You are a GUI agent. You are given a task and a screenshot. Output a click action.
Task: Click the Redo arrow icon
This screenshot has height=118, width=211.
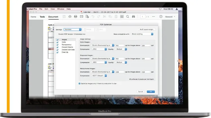pyautogui.click(x=99, y=17)
